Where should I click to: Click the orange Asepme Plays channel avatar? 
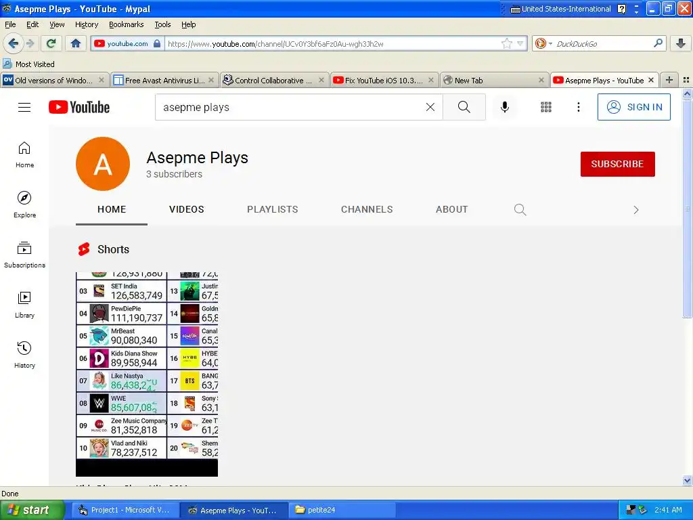pos(103,164)
